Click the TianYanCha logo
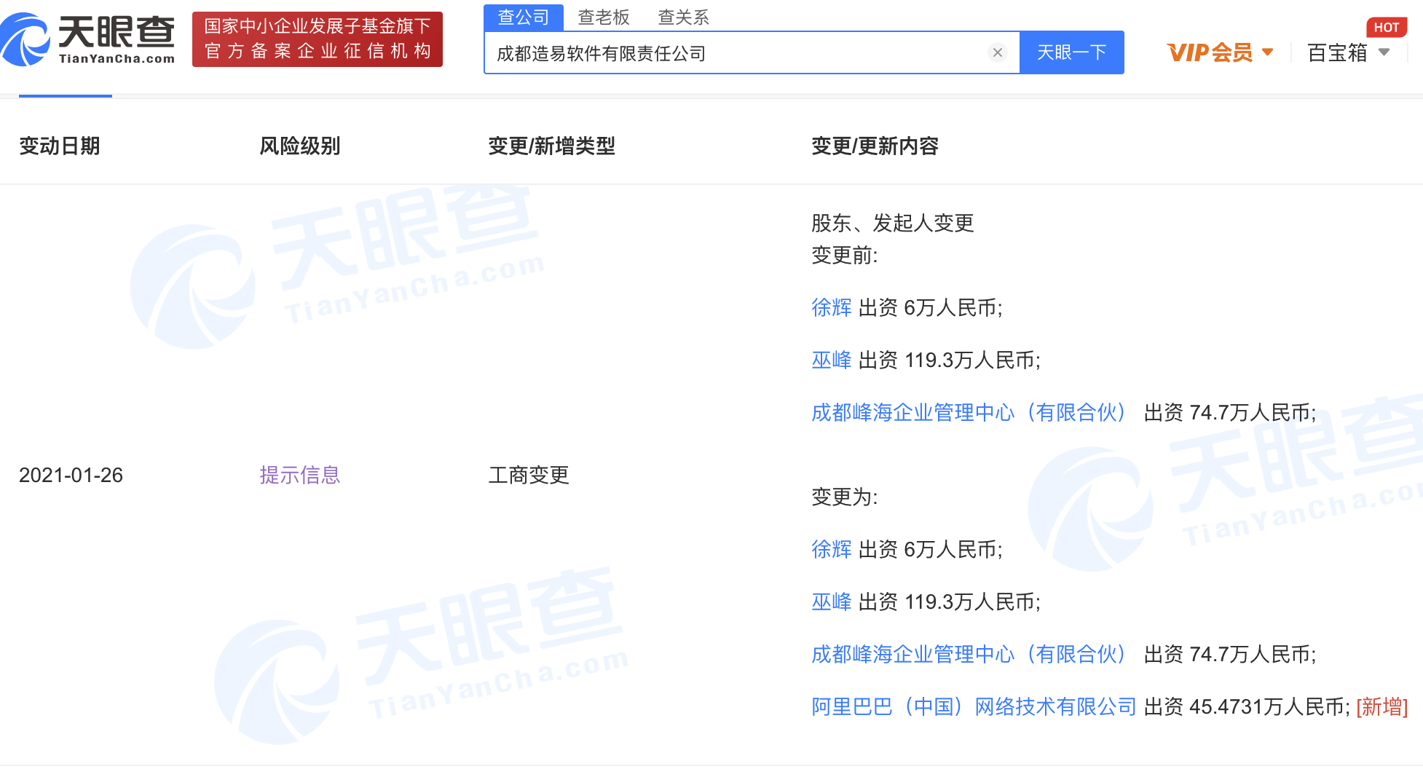Image resolution: width=1423 pixels, height=769 pixels. point(88,39)
